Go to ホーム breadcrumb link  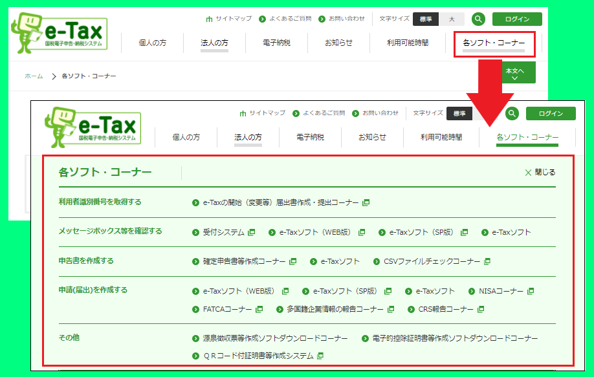tap(34, 76)
